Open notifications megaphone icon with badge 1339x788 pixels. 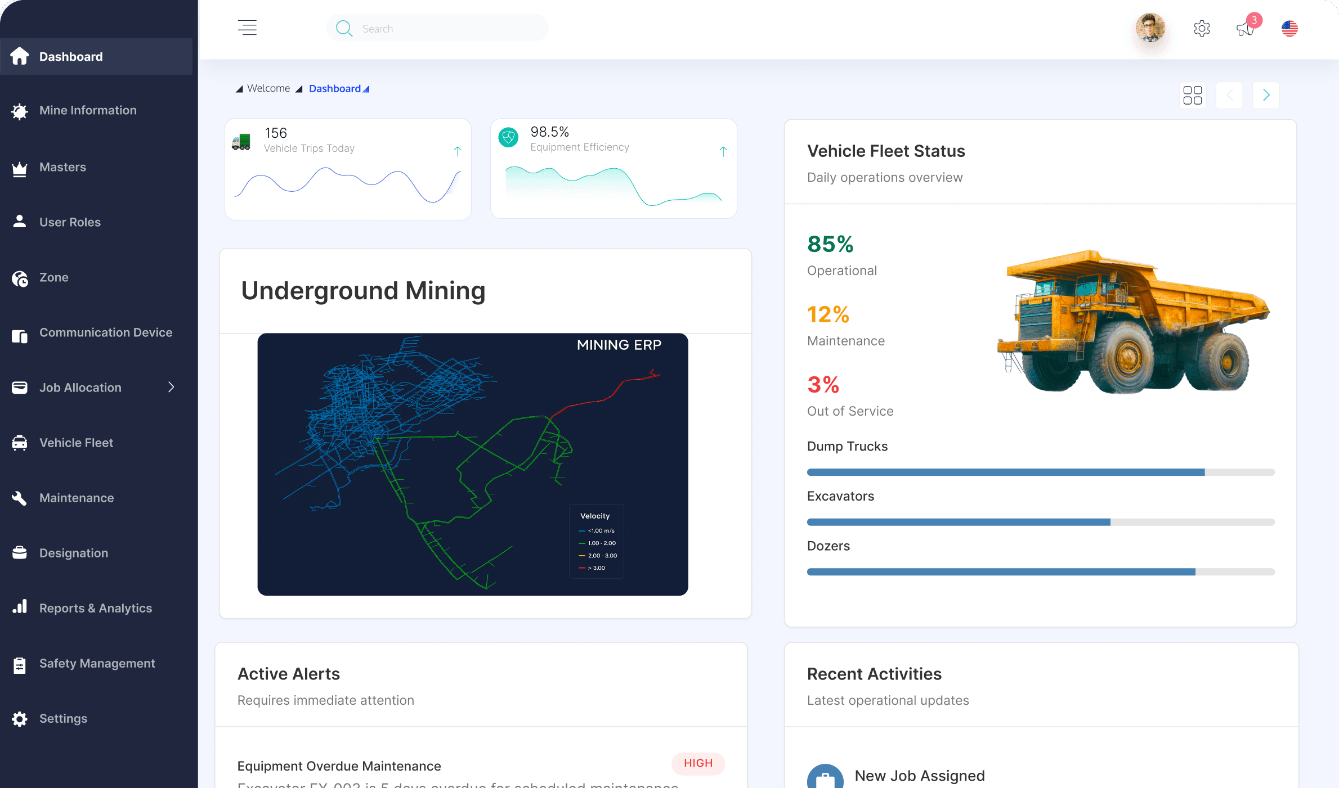1245,28
